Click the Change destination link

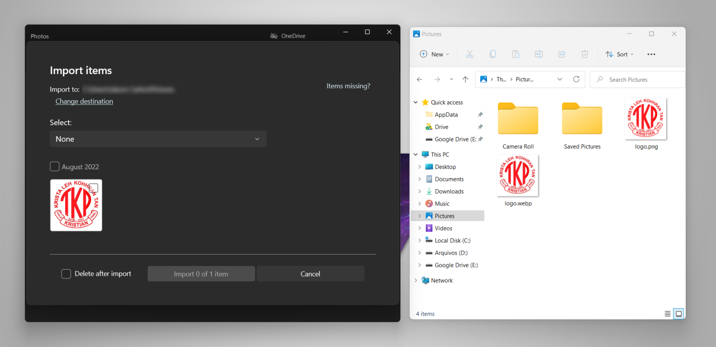84,101
